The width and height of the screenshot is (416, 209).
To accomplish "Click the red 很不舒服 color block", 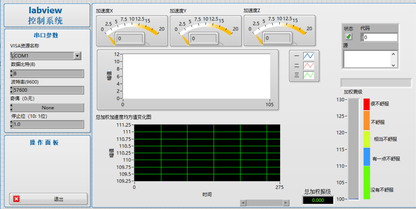I will 366,104.
